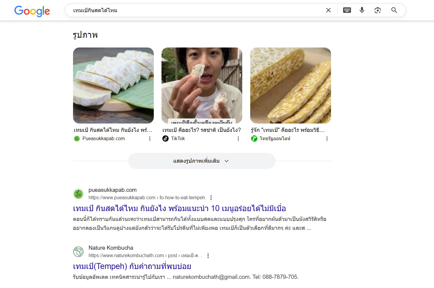Open เทมเป้(Tempeh) กับคำถามที่พบบ่อย result link
Viewport: 434px width, 288px height.
132,266
